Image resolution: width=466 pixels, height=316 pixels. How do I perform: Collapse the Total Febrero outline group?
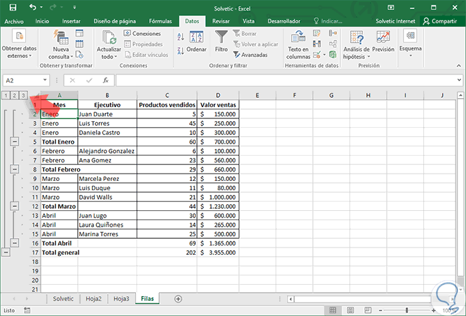15,170
